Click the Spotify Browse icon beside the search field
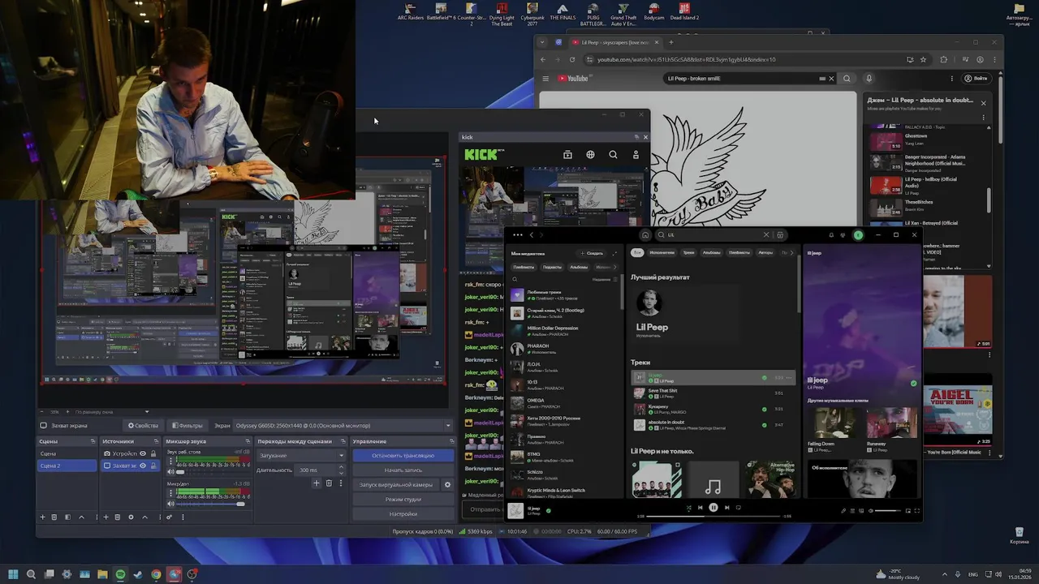 click(x=780, y=235)
